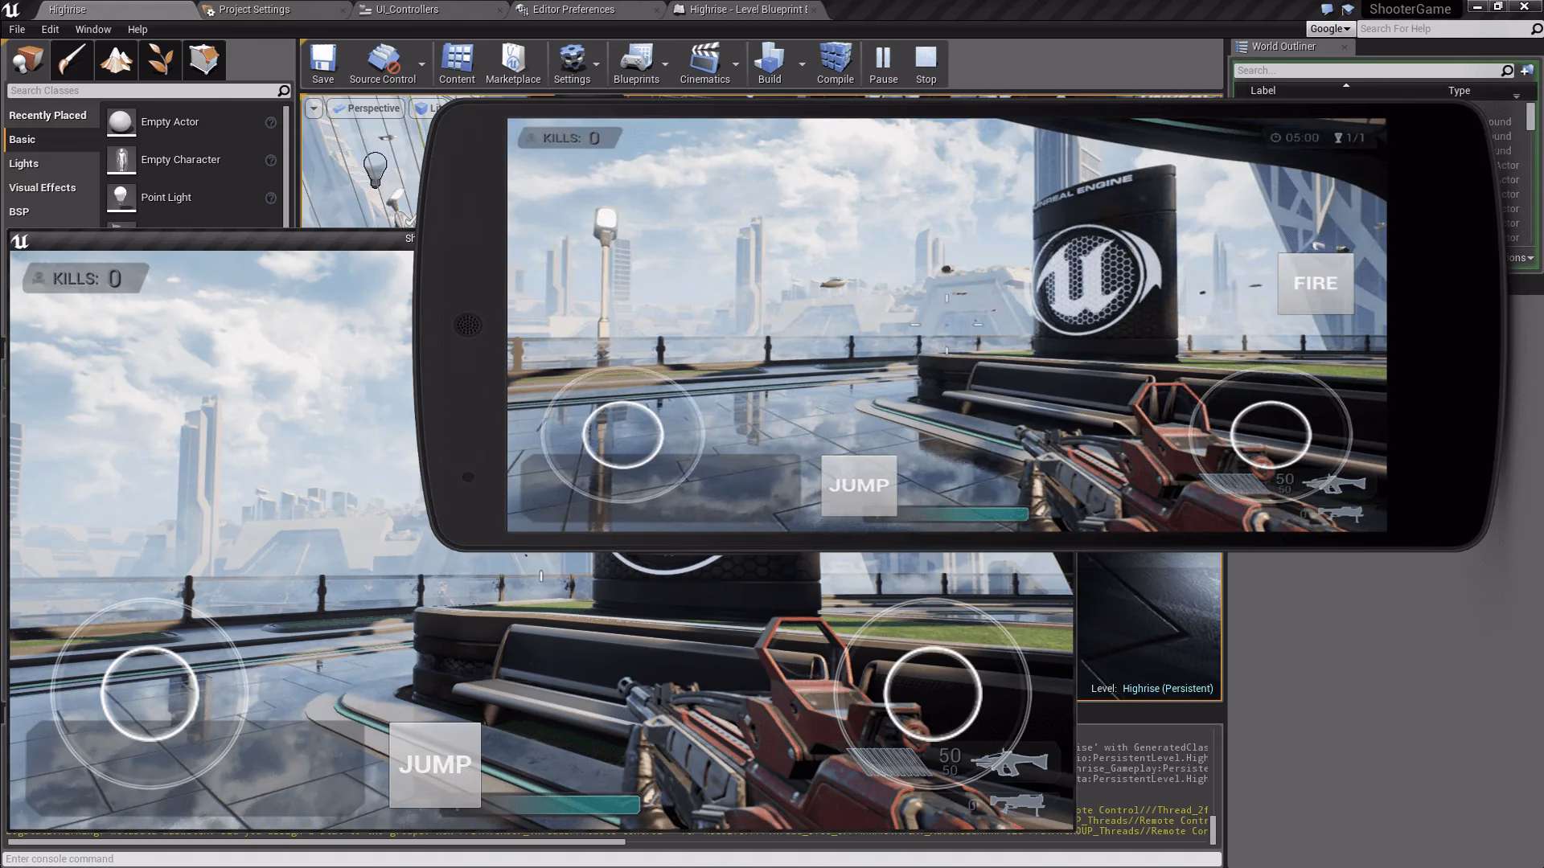Click the Compile toolbar icon
Viewport: 1544px width, 868px height.
pyautogui.click(x=836, y=64)
